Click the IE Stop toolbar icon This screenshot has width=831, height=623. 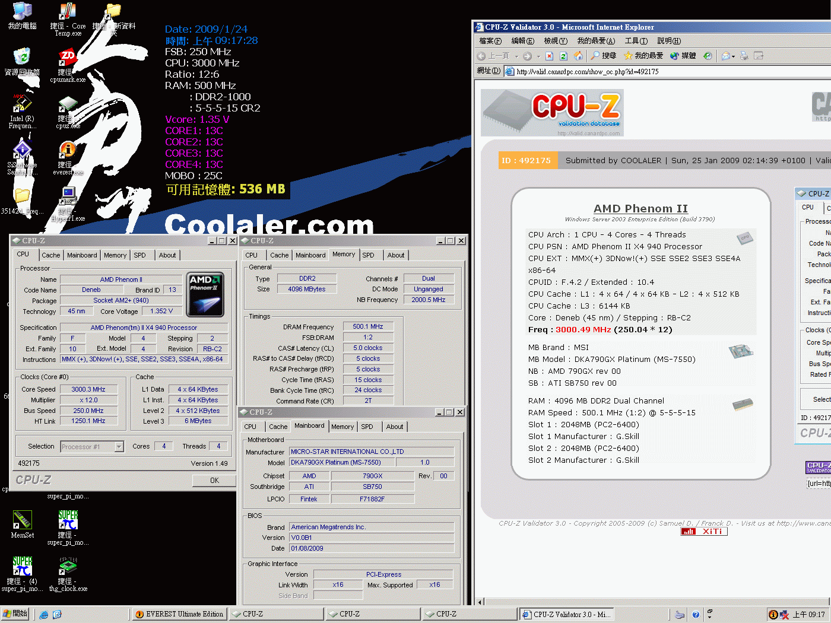(x=549, y=56)
